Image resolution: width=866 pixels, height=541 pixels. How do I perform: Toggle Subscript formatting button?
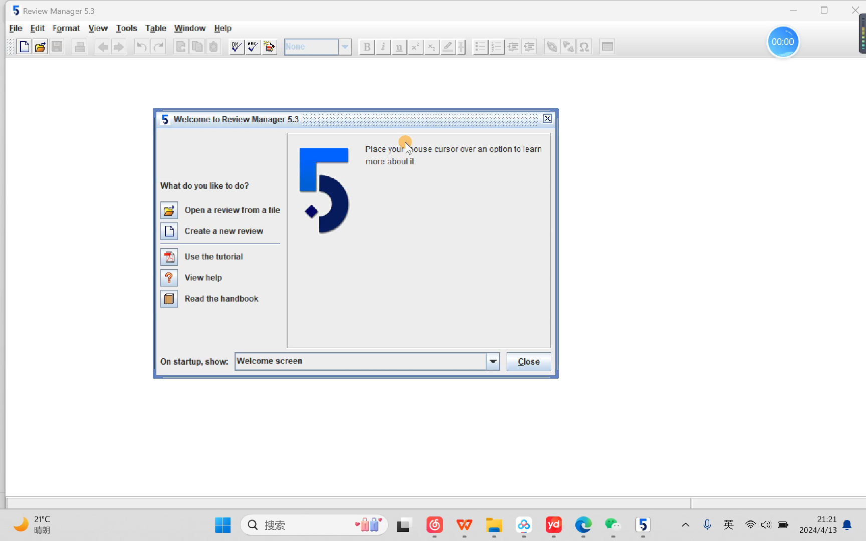(x=431, y=47)
